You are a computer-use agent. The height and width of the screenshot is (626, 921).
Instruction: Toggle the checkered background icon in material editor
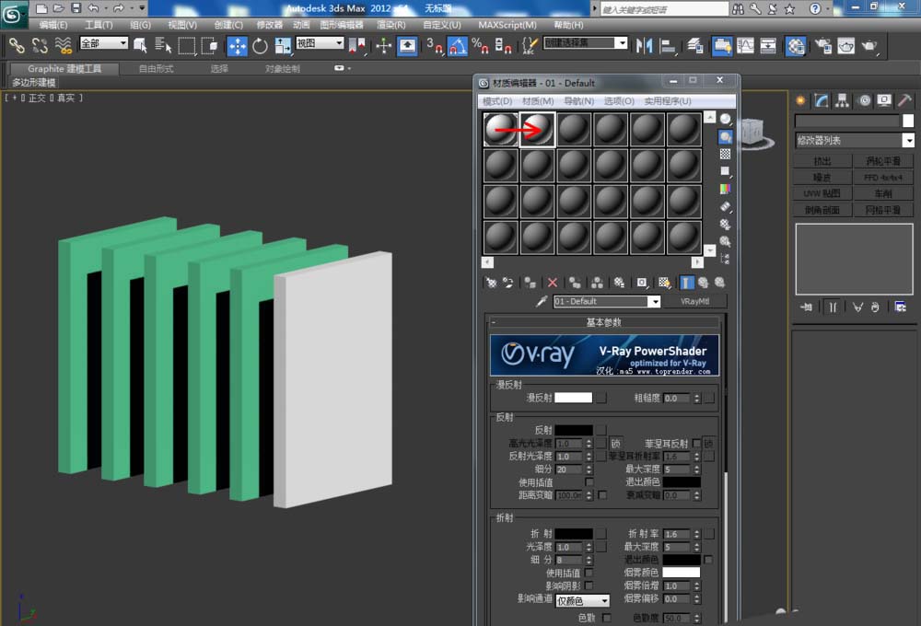(x=726, y=154)
